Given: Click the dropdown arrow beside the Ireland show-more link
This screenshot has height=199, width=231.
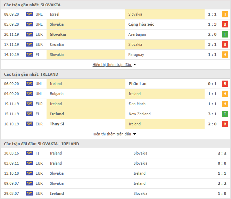Looking at the screenshot, I should coord(134,134).
